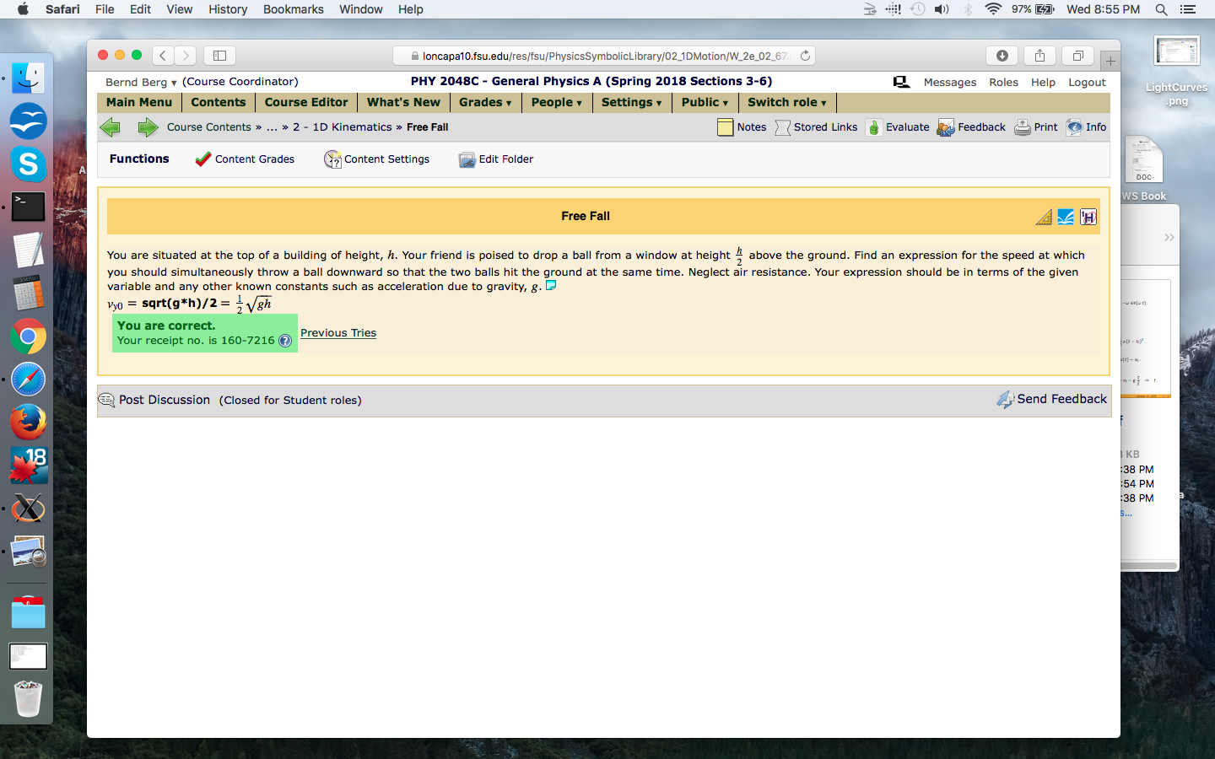Click the blue chart icon in Free Fall header
Image resolution: width=1215 pixels, height=759 pixels.
(1066, 217)
